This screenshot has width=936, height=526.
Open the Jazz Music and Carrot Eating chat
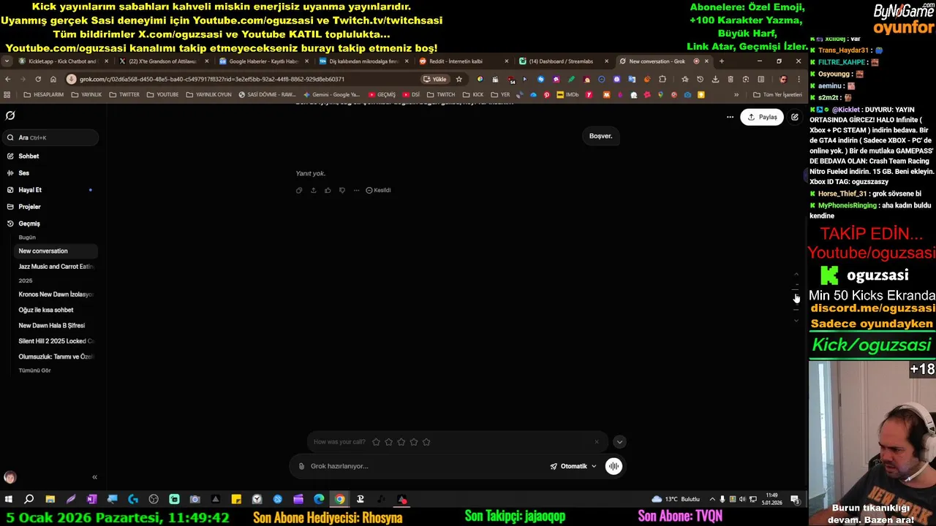pos(56,267)
